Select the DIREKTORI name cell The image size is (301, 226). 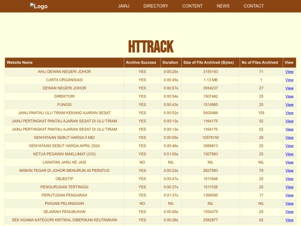[64, 97]
